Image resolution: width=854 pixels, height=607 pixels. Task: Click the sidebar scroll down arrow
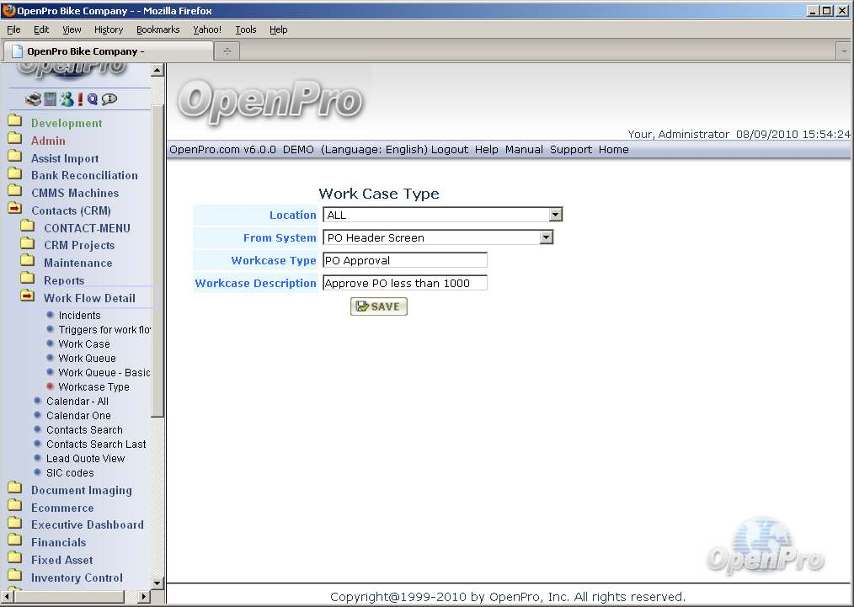point(157,583)
